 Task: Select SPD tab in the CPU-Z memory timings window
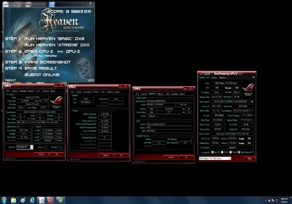[x=102, y=92]
